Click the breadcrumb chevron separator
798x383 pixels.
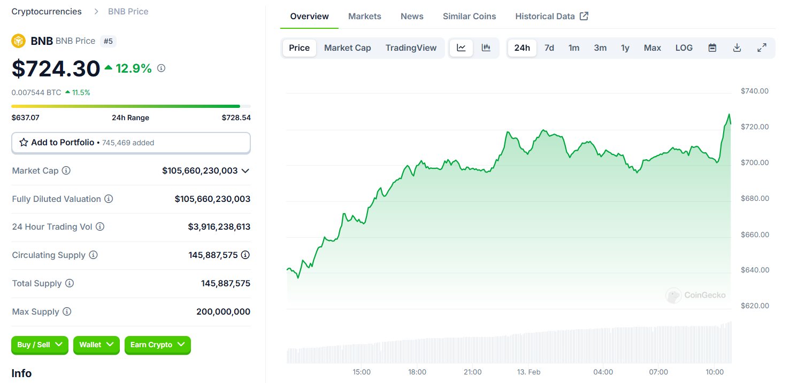click(x=96, y=11)
